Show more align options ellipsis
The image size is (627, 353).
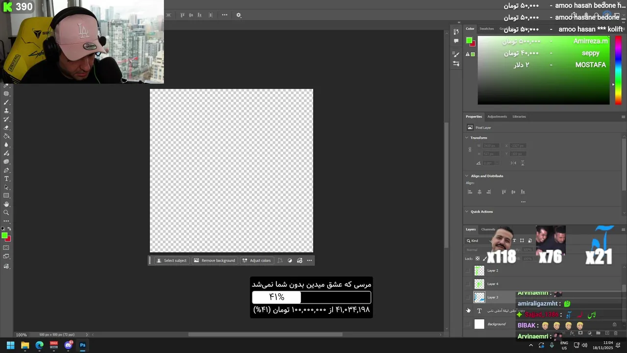(x=523, y=202)
